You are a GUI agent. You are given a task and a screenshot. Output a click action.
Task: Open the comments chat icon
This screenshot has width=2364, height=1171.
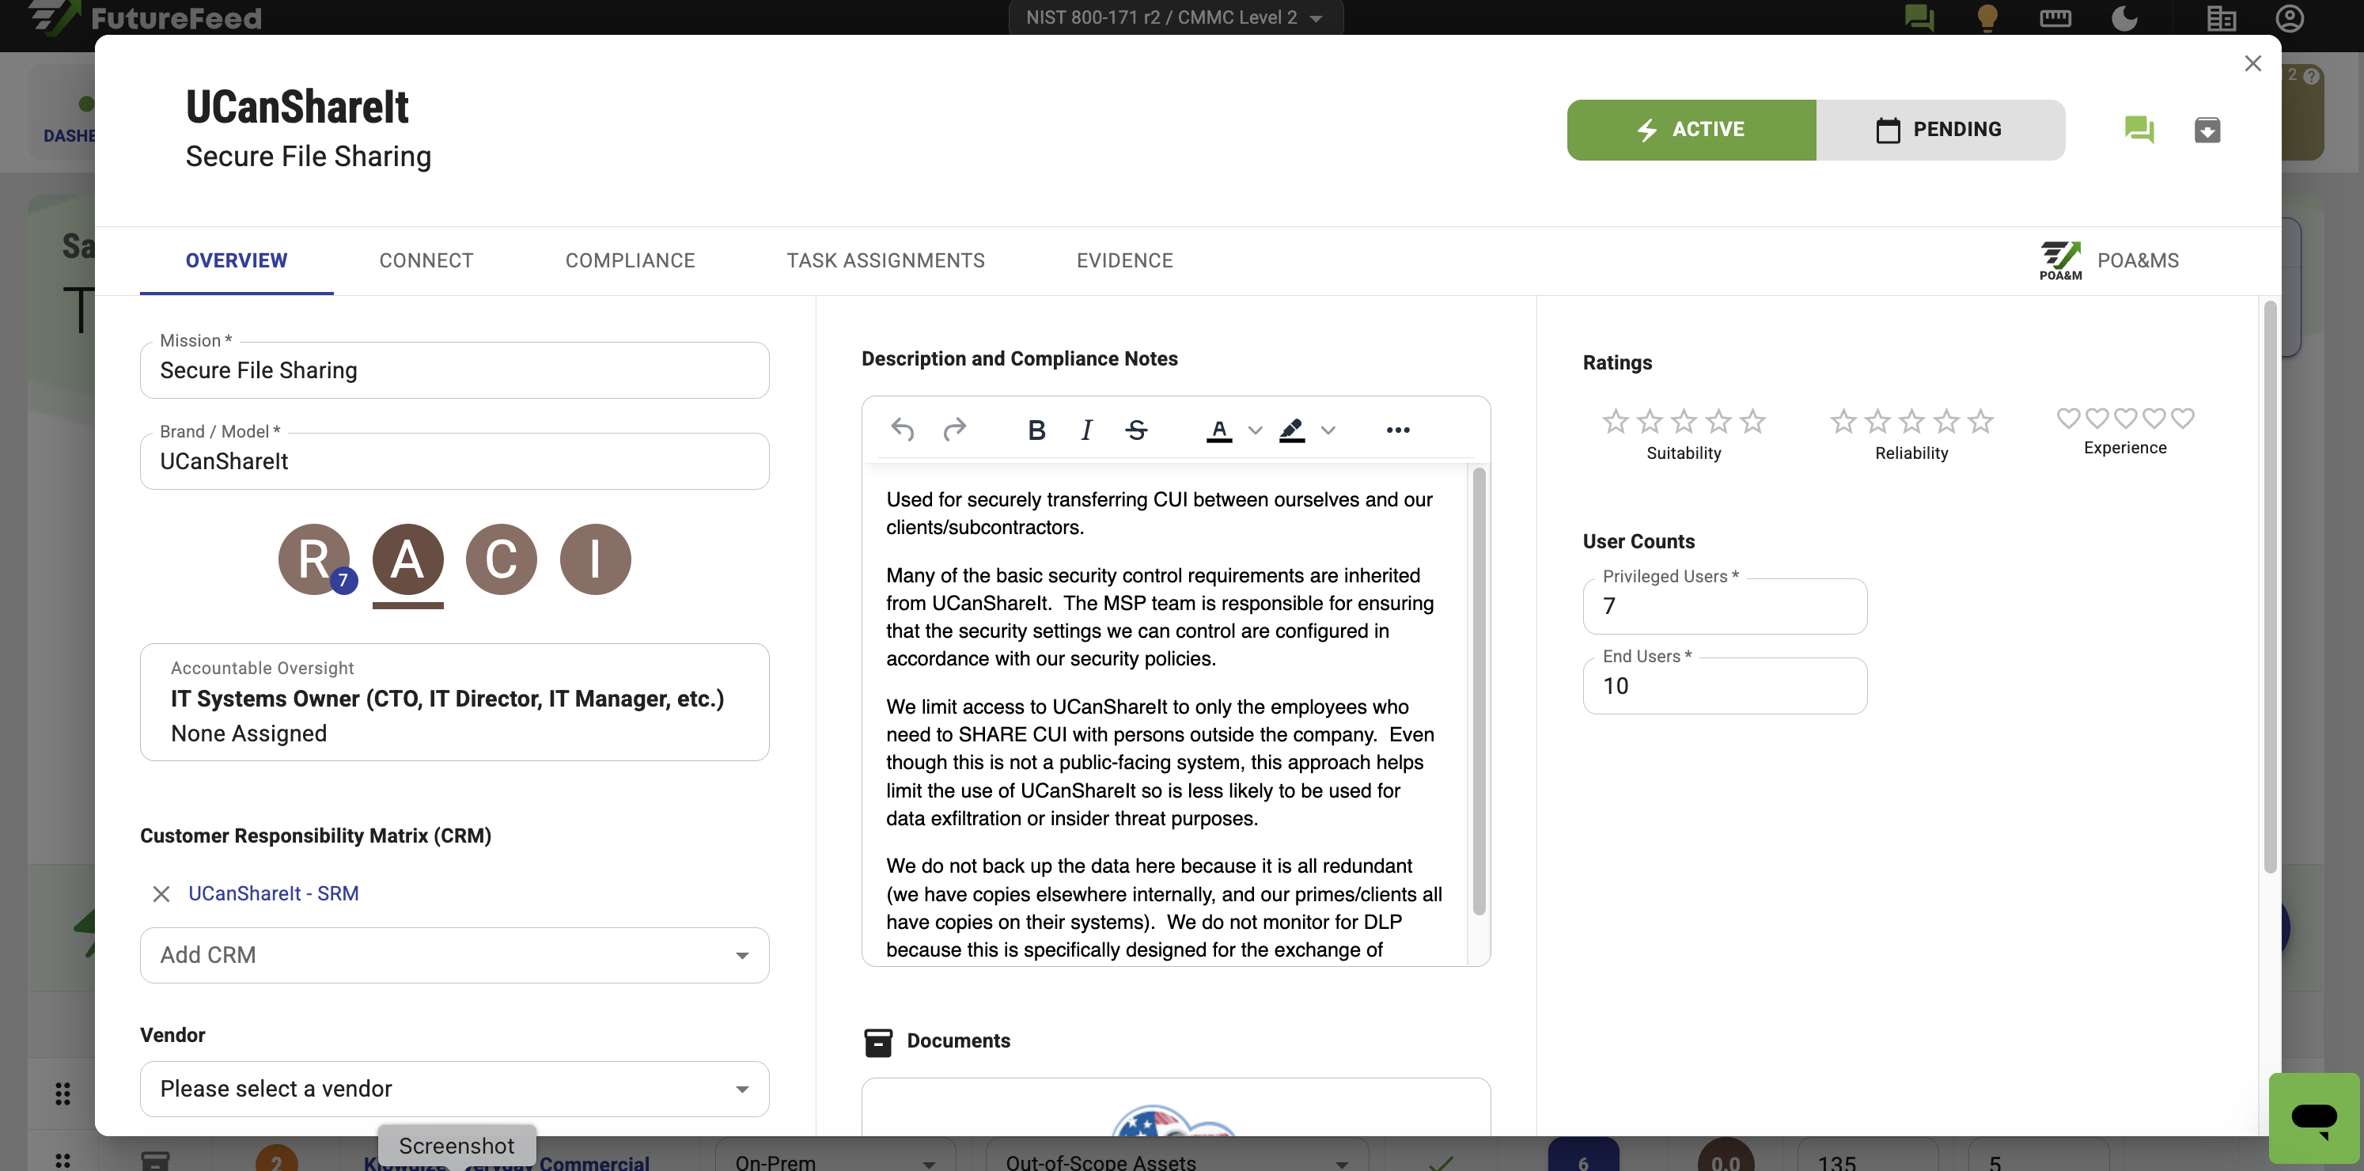2139,130
